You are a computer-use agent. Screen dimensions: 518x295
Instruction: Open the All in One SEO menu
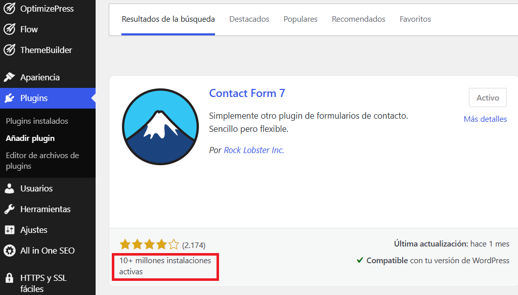tap(48, 251)
